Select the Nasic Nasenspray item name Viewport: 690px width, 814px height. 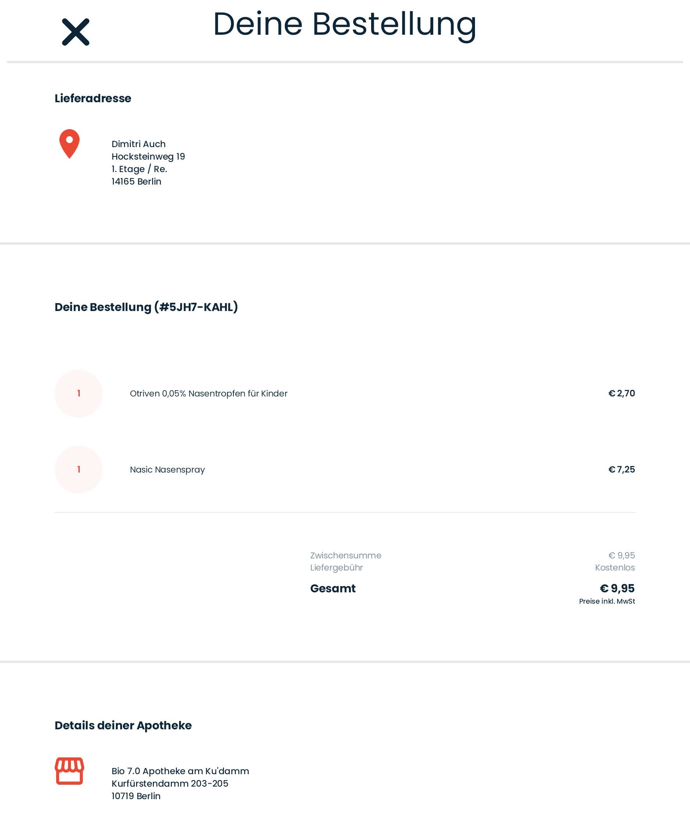(x=167, y=469)
